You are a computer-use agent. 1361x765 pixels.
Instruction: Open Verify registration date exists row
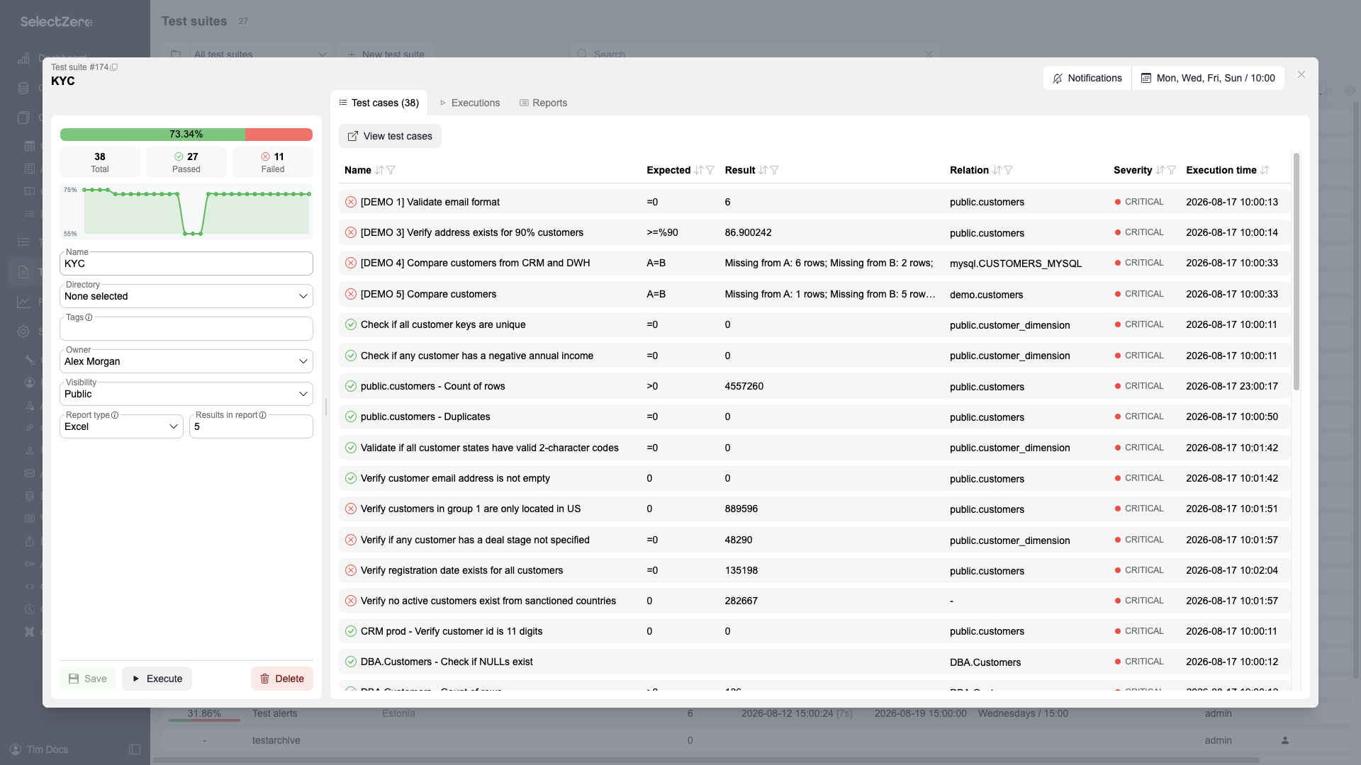coord(814,570)
